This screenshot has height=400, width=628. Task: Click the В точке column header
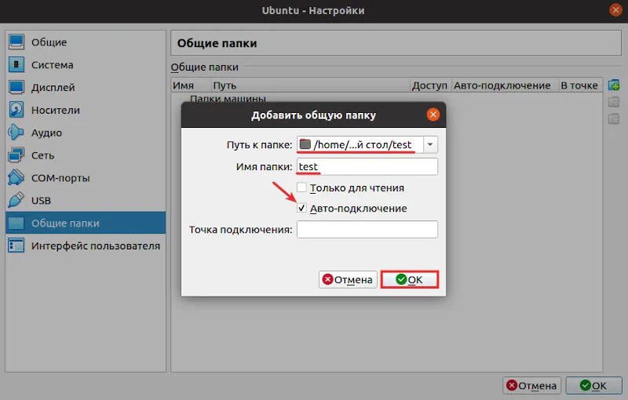580,85
